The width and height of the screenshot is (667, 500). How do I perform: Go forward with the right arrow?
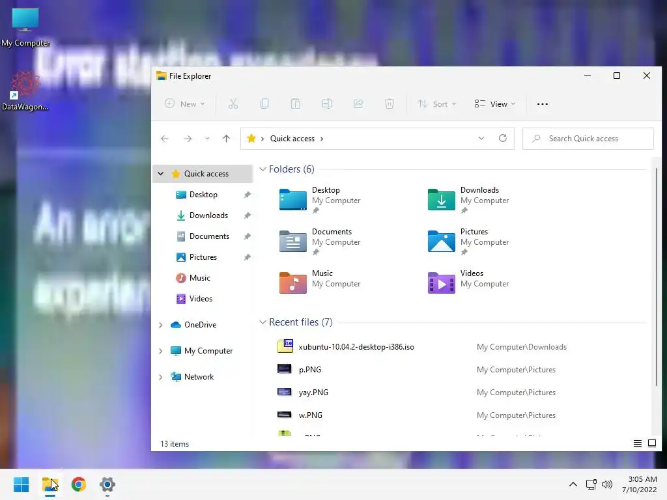click(187, 139)
